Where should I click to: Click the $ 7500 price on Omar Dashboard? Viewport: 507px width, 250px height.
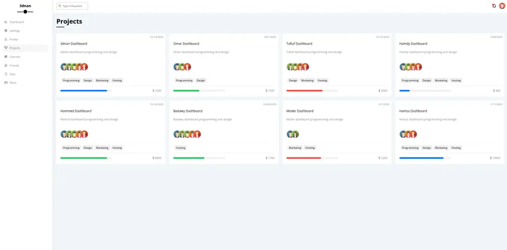pos(270,91)
